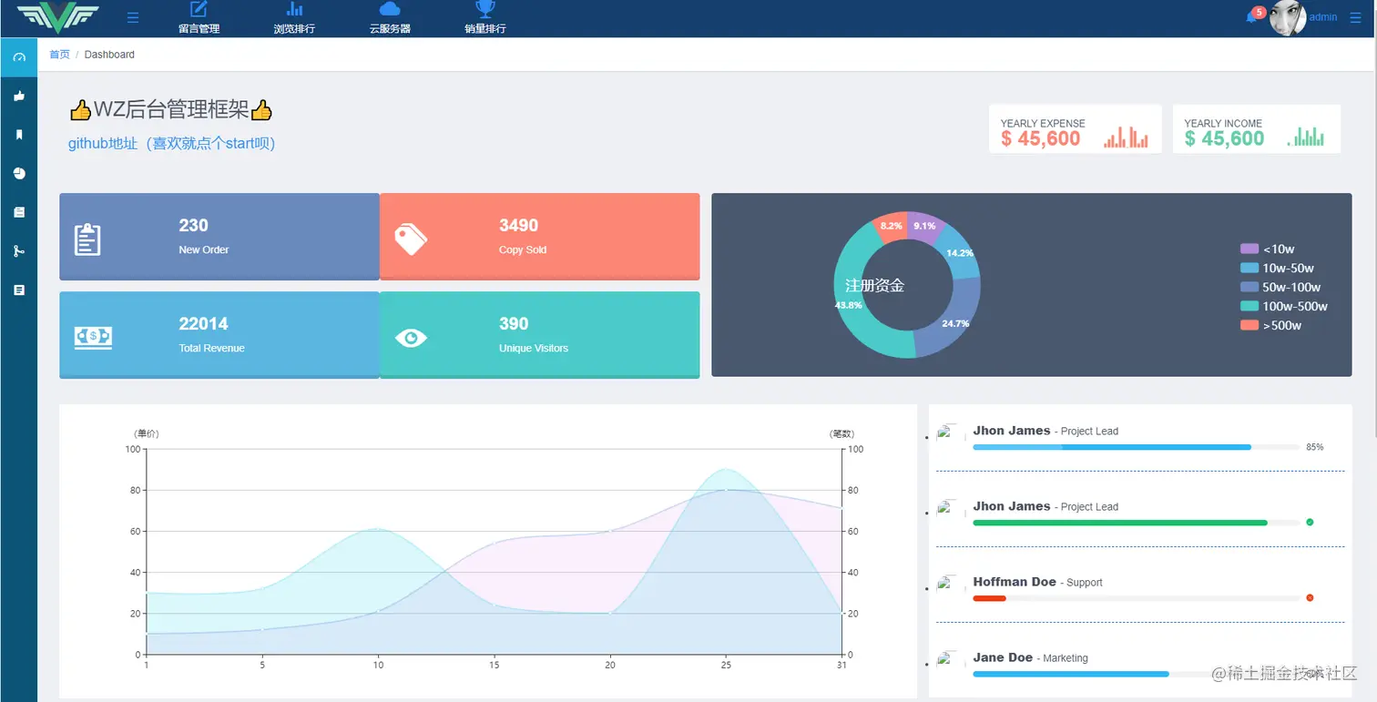Click the eye icon on Unique Visitors card
The width and height of the screenshot is (1377, 702).
[411, 338]
